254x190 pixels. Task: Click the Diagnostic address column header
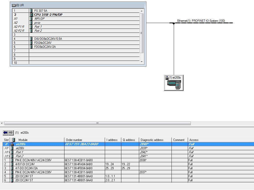[155, 140]
